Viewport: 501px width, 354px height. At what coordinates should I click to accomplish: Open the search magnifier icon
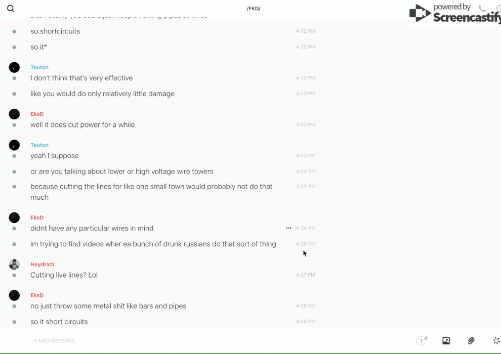(11, 9)
